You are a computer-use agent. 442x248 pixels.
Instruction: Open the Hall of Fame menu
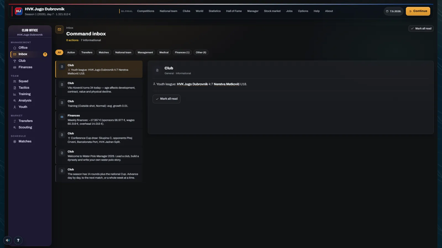pyautogui.click(x=234, y=11)
